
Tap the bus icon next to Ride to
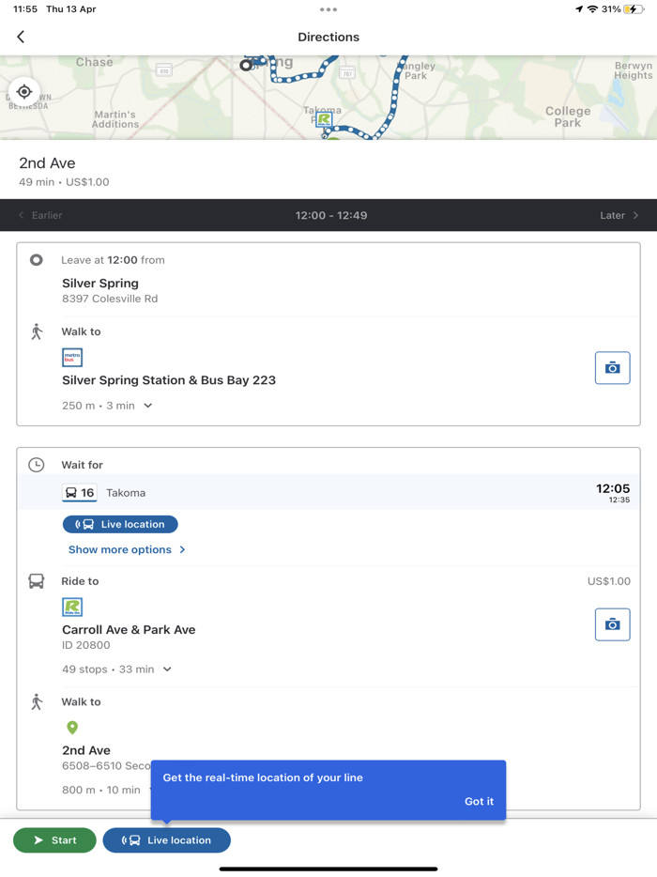[x=36, y=581]
